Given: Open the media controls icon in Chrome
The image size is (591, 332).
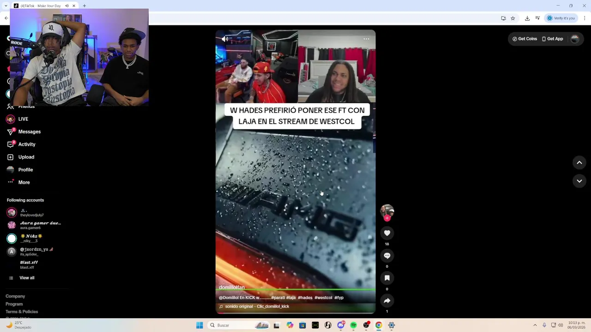Looking at the screenshot, I should 537,18.
